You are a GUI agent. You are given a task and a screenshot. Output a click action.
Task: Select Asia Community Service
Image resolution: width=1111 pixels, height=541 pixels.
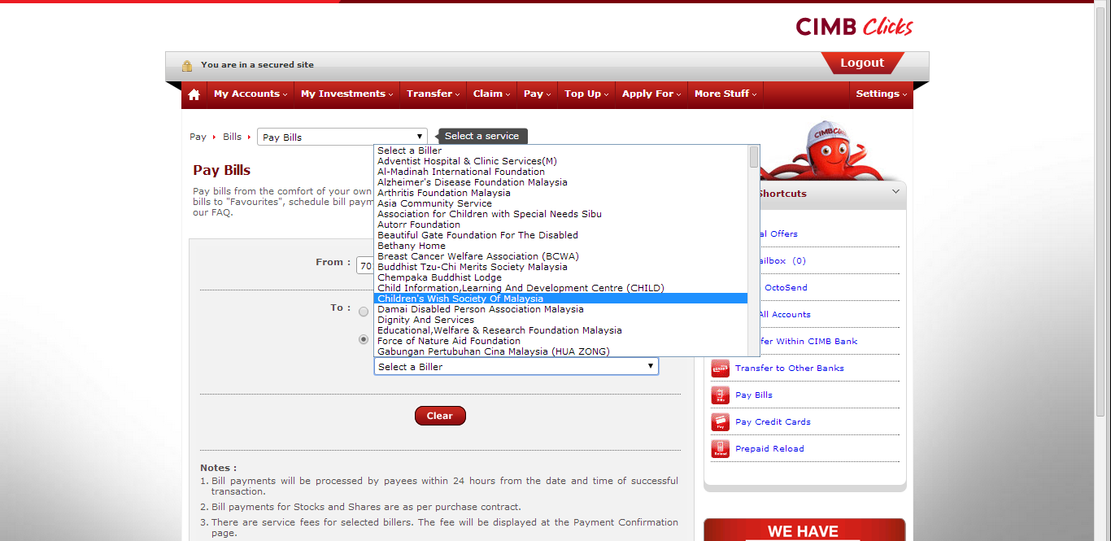tap(560, 203)
